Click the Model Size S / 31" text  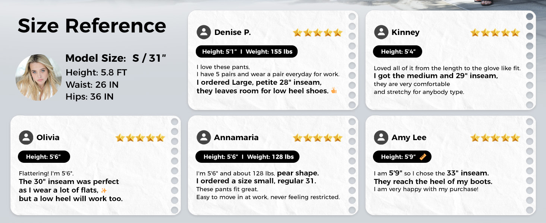[115, 58]
